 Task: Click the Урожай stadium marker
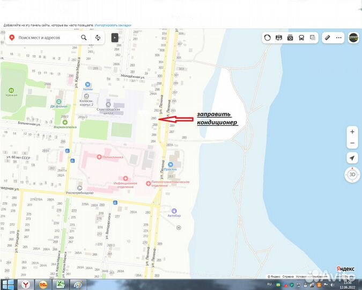11,90
